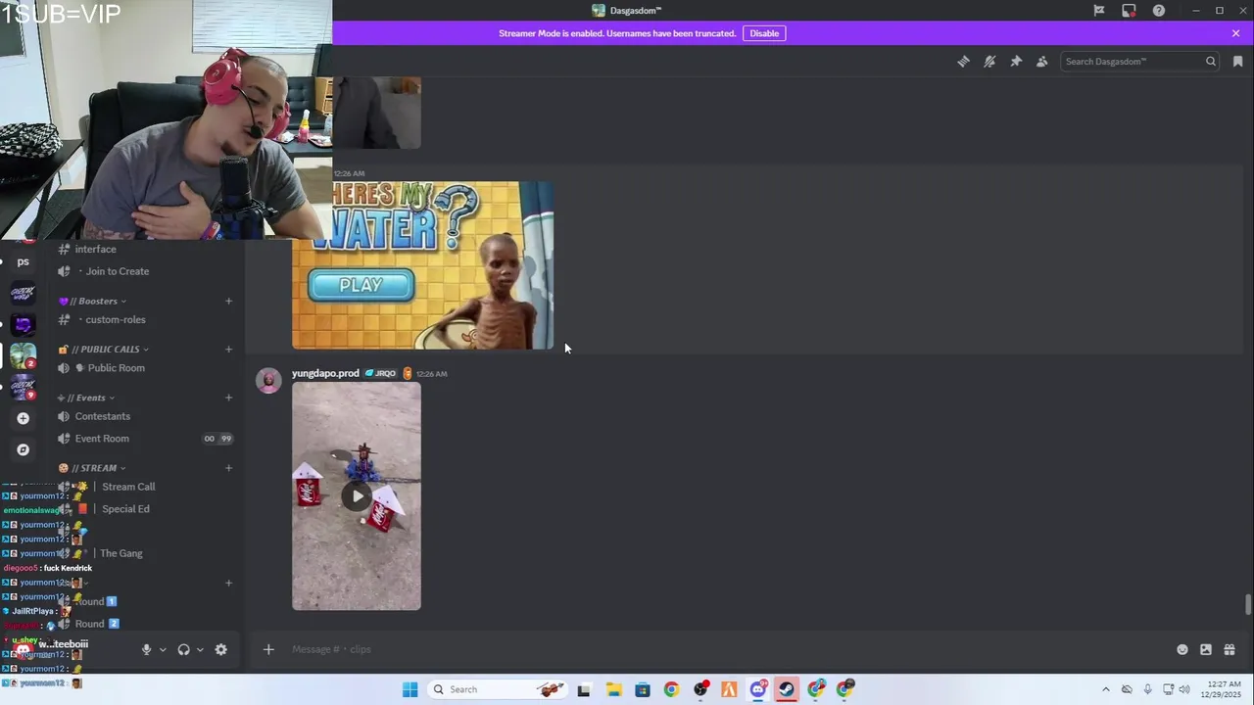Join the Contestants voice channel
Image resolution: width=1254 pixels, height=705 pixels.
pyautogui.click(x=102, y=416)
